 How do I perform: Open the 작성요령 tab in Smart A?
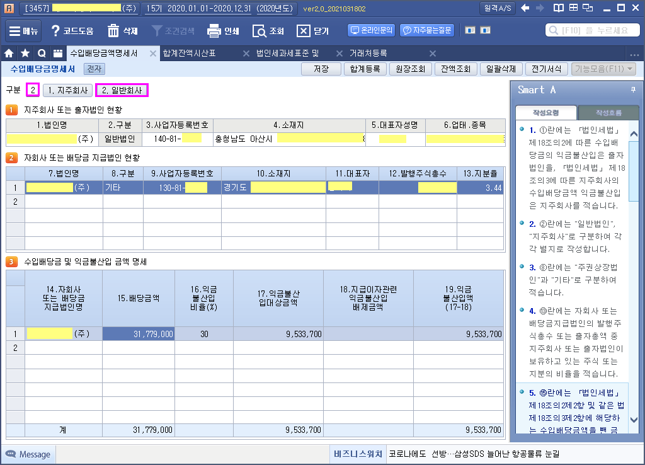546,112
